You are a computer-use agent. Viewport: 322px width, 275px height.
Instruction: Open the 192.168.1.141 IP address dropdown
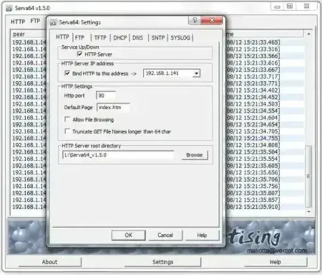click(196, 73)
